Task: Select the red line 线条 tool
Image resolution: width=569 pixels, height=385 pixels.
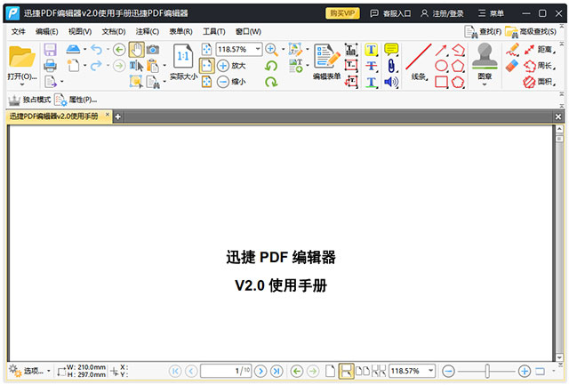Action: click(x=419, y=61)
